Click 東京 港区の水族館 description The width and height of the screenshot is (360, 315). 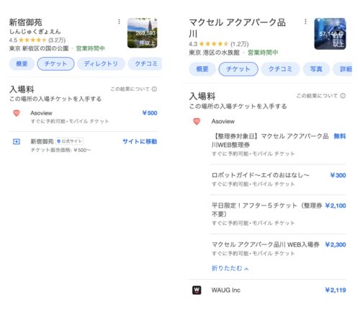pos(215,53)
